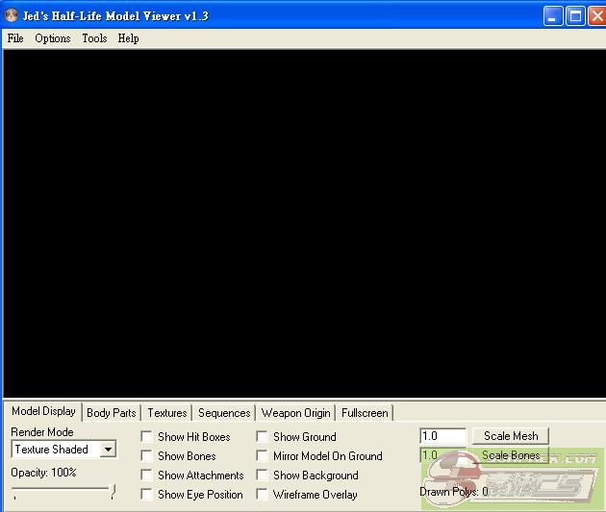
Task: Open the Tools menu
Action: [x=94, y=38]
